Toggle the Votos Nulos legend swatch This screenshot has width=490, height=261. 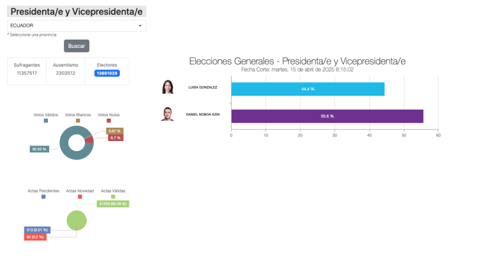[108, 121]
